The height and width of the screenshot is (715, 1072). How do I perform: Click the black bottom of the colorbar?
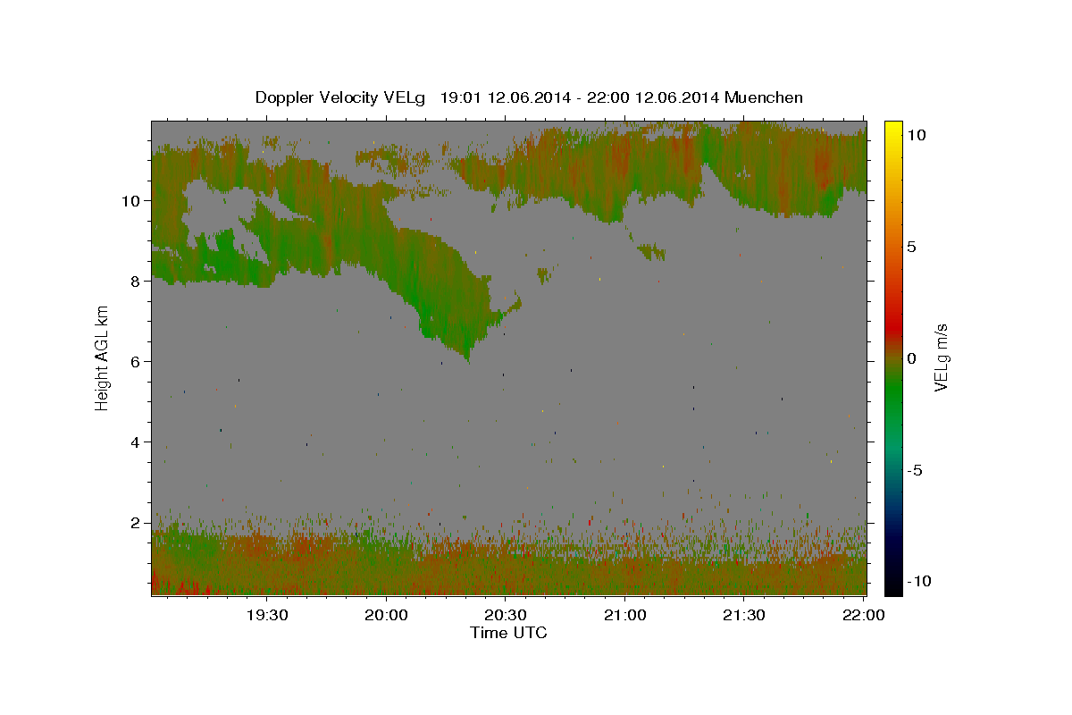click(893, 585)
